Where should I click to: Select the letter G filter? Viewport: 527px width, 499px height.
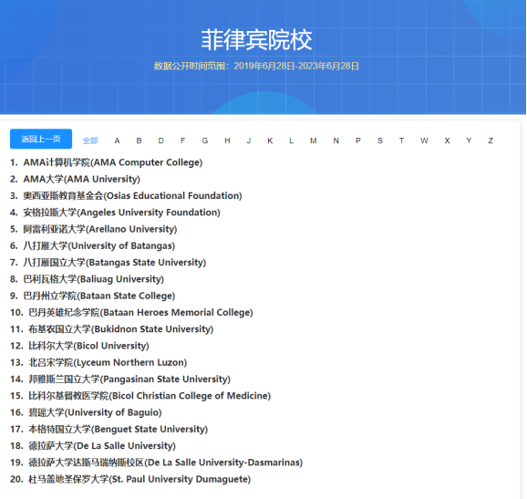[205, 140]
